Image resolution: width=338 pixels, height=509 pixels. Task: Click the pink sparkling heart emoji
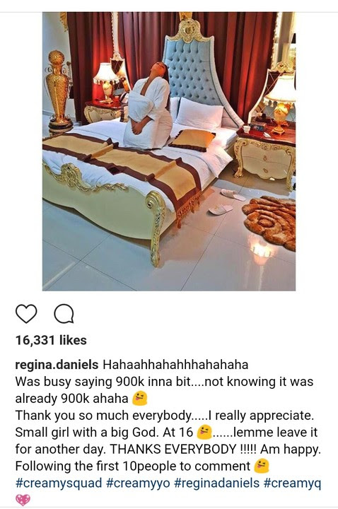click(x=23, y=500)
